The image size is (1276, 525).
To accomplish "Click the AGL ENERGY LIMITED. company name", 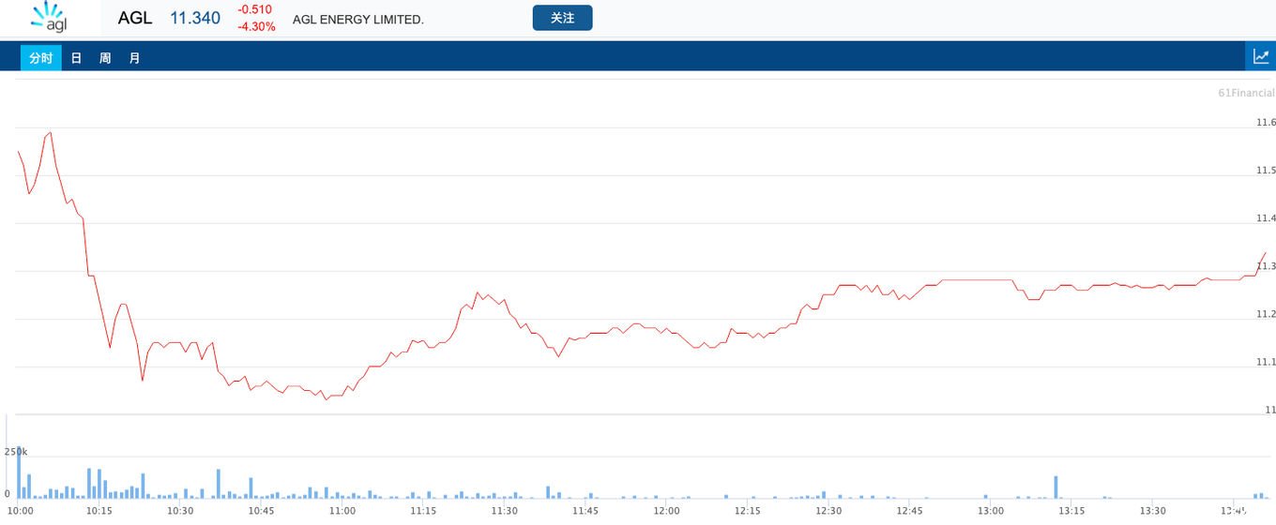I will pos(358,19).
